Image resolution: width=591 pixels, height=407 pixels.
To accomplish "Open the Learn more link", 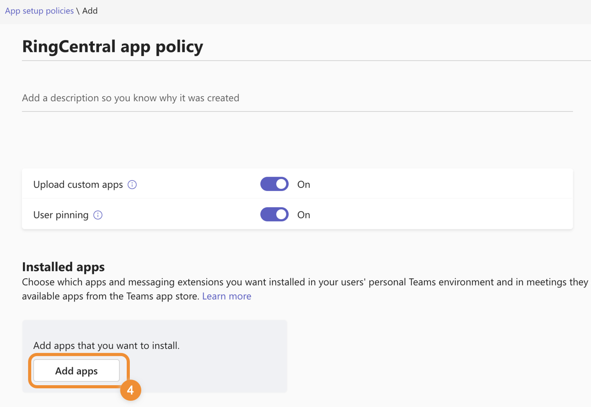I will pyautogui.click(x=226, y=296).
